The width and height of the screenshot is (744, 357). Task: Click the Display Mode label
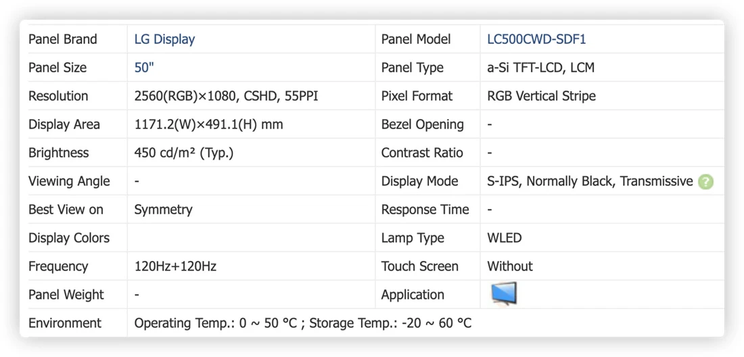pyautogui.click(x=420, y=182)
